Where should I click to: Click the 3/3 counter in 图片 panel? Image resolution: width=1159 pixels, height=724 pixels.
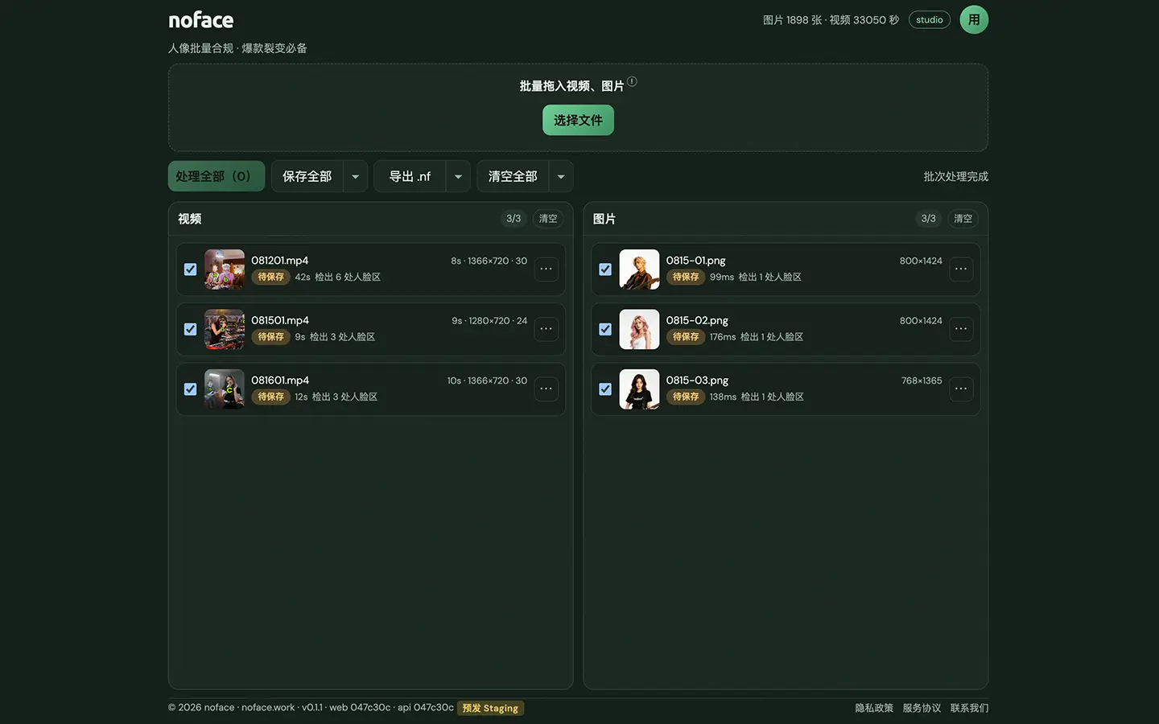click(929, 219)
